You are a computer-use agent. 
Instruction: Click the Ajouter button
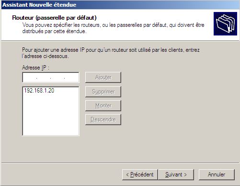tap(103, 77)
